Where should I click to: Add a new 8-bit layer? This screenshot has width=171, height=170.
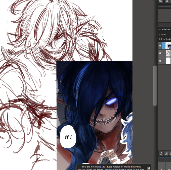tap(166, 153)
